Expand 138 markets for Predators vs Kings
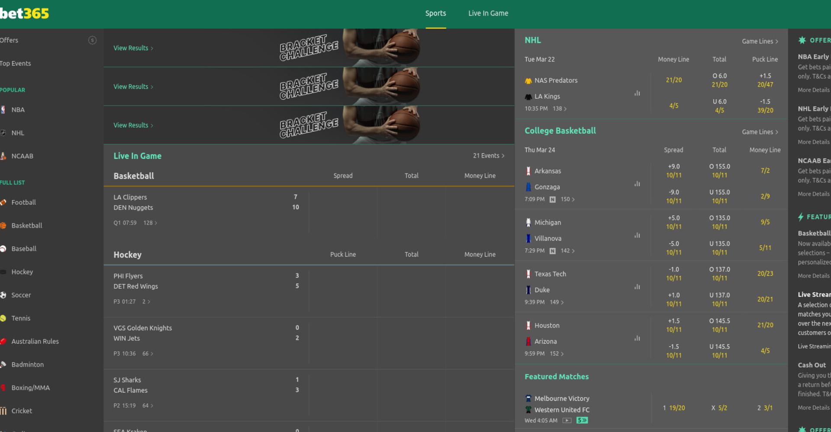Viewport: 831px width, 432px height. [560, 109]
